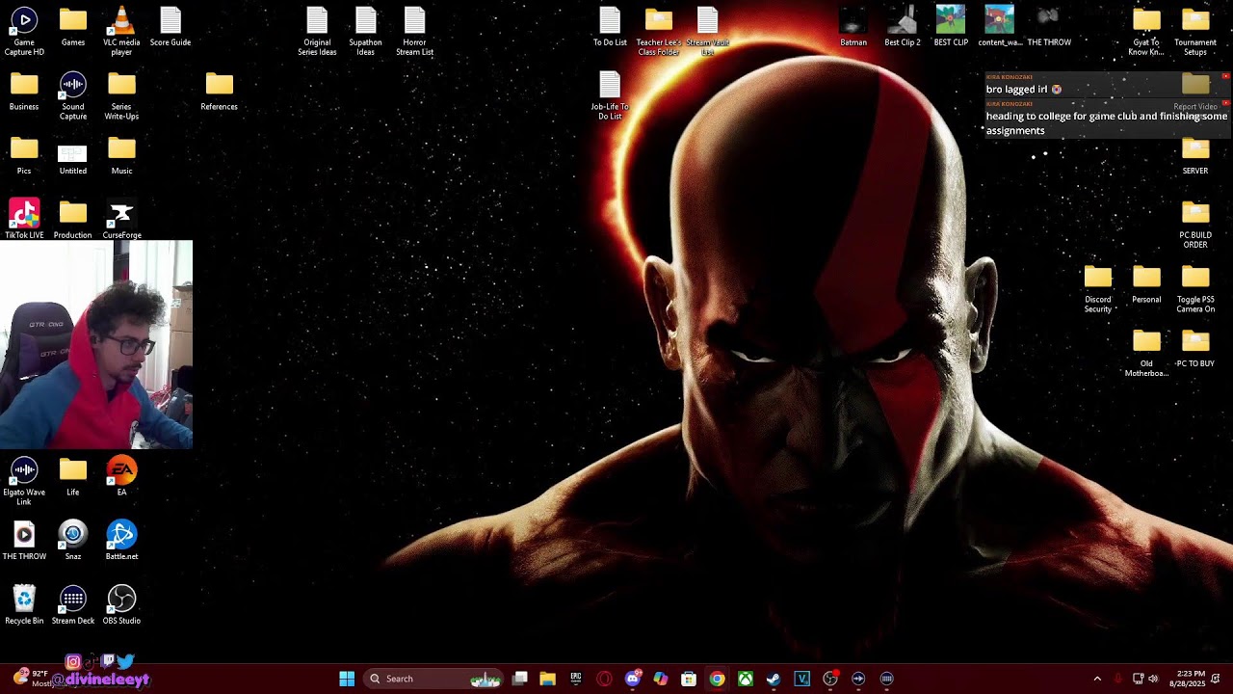Open THE THROW video next to content_wa...
The image size is (1233, 694).
point(1049,26)
